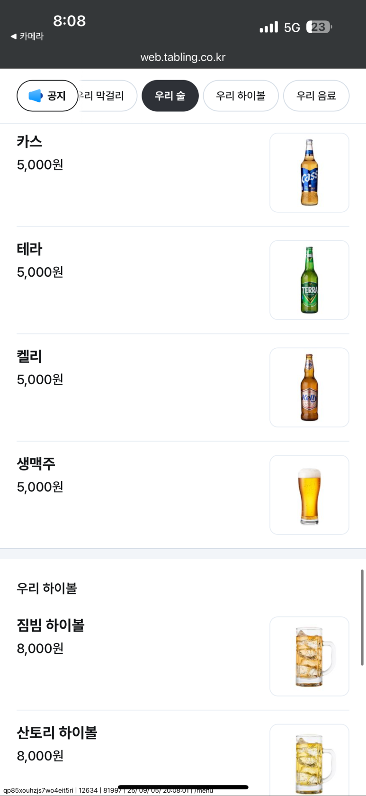Image resolution: width=366 pixels, height=796 pixels.
Task: Open the Cass beer bottle image
Action: pos(309,172)
